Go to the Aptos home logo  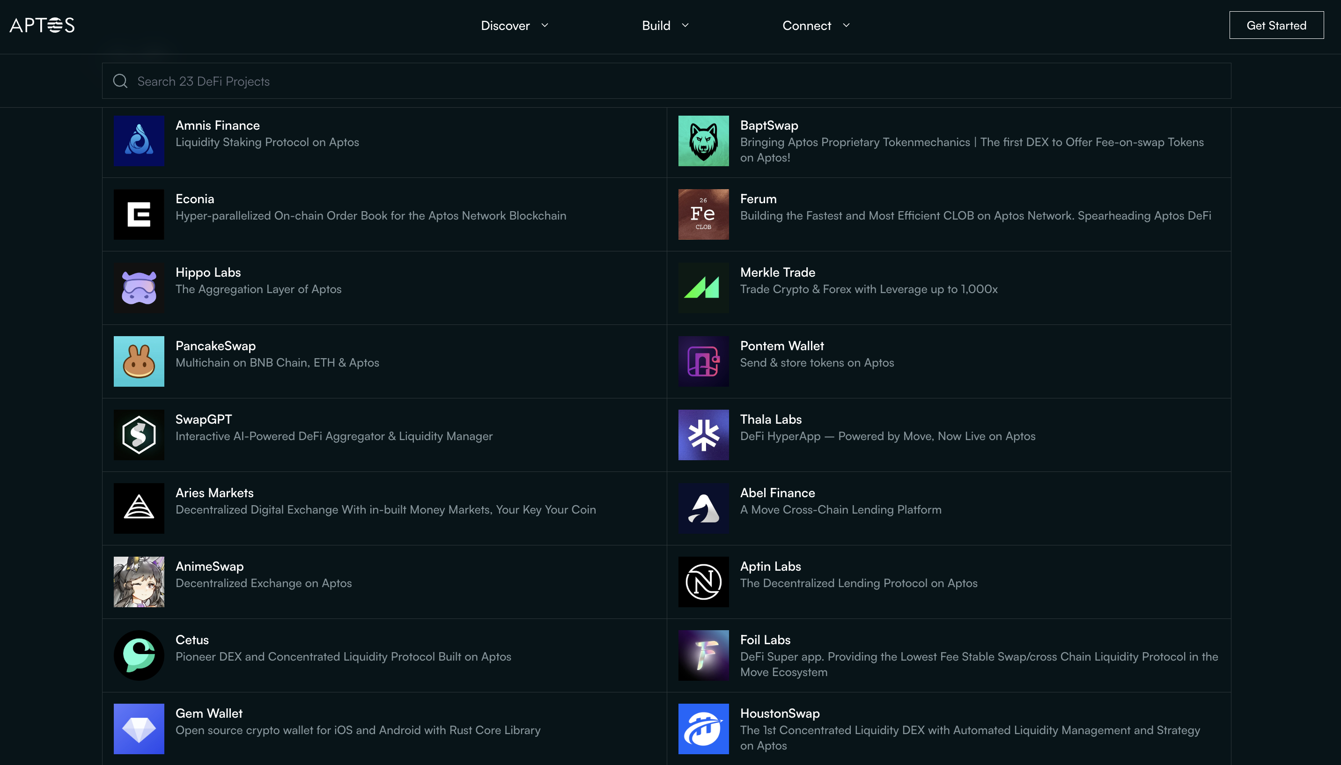pyautogui.click(x=42, y=25)
